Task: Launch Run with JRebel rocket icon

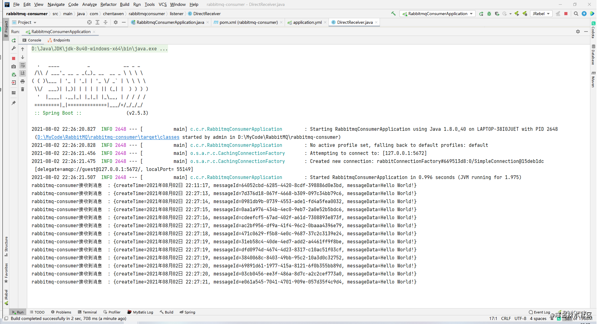Action: [517, 14]
